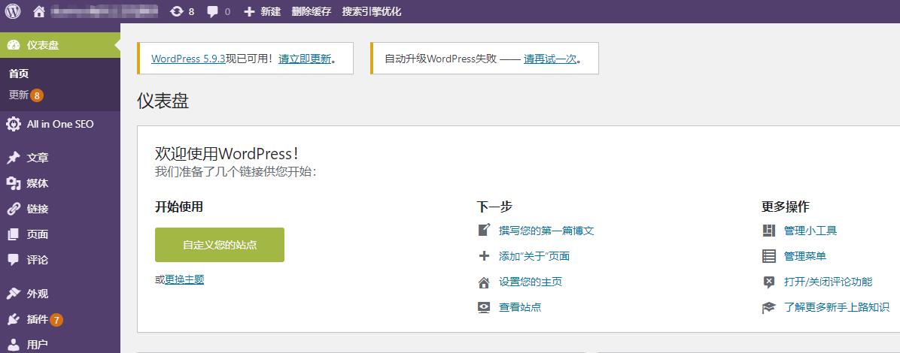Open the updates circular-arrows icon
Viewport: 900px width, 353px height.
tap(176, 11)
